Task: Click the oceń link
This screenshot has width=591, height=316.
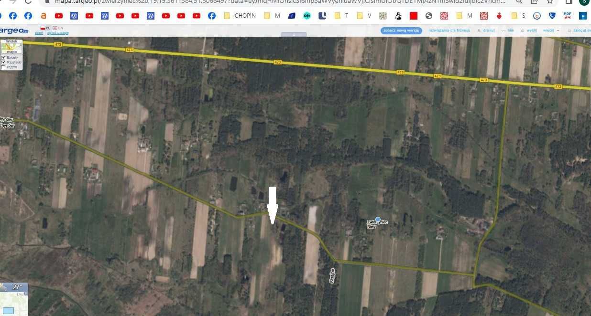Action: [39, 33]
